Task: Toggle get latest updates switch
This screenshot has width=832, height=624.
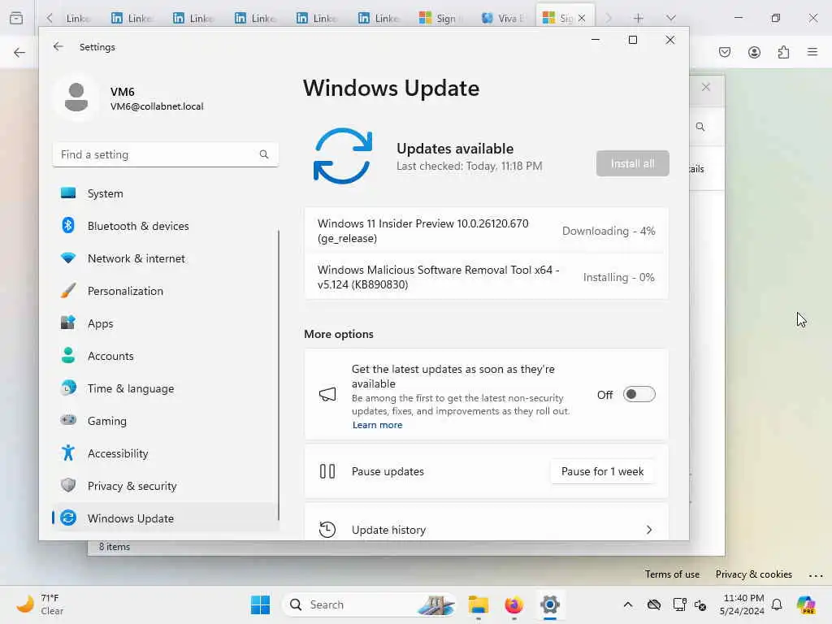Action: click(x=639, y=394)
